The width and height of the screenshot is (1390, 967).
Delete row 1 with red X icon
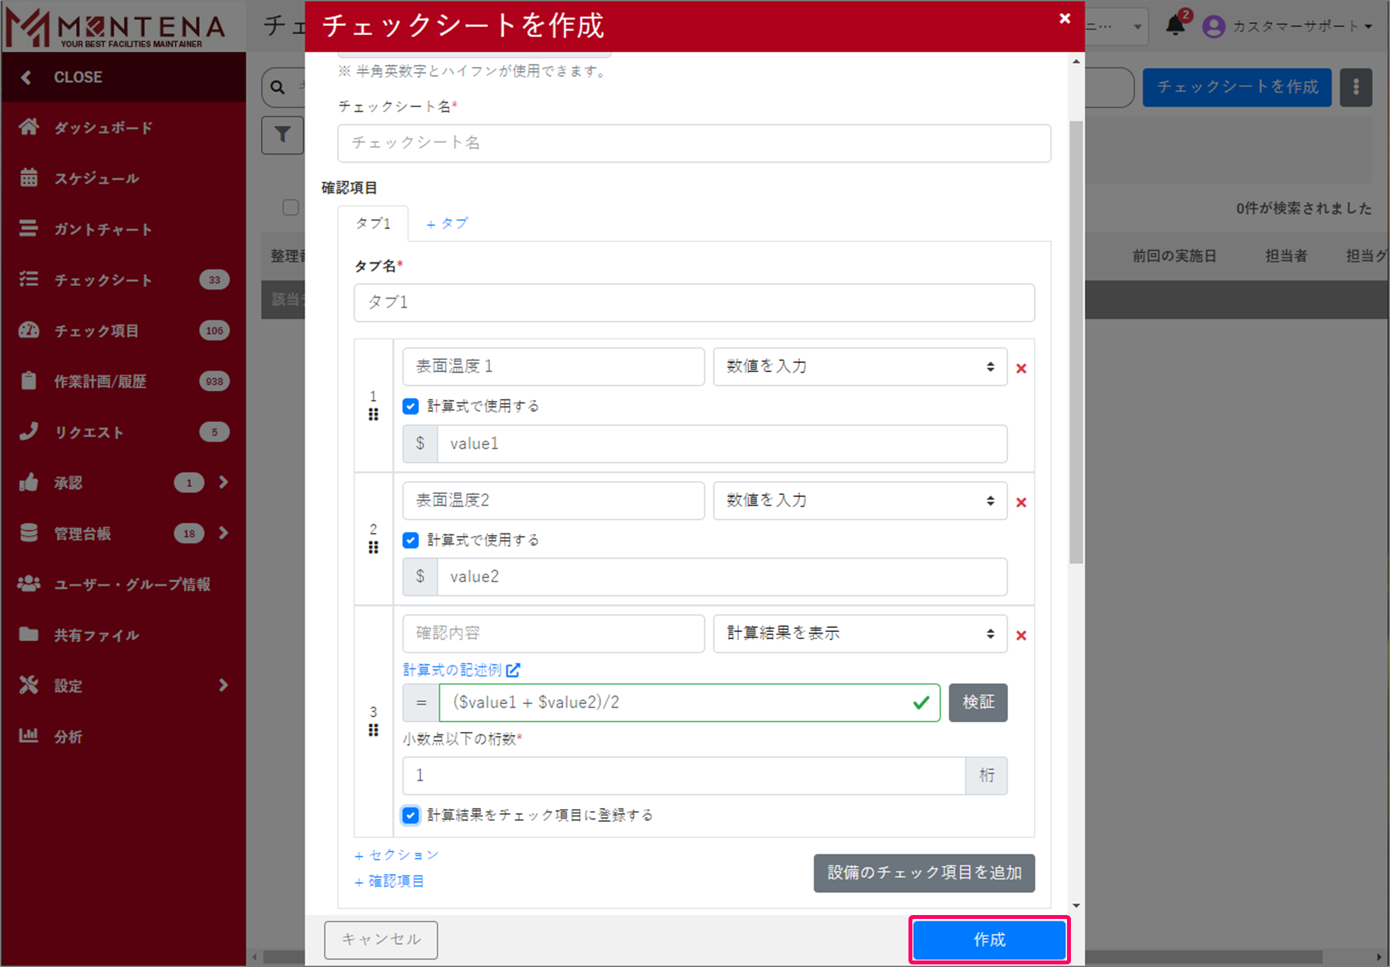click(x=1021, y=369)
